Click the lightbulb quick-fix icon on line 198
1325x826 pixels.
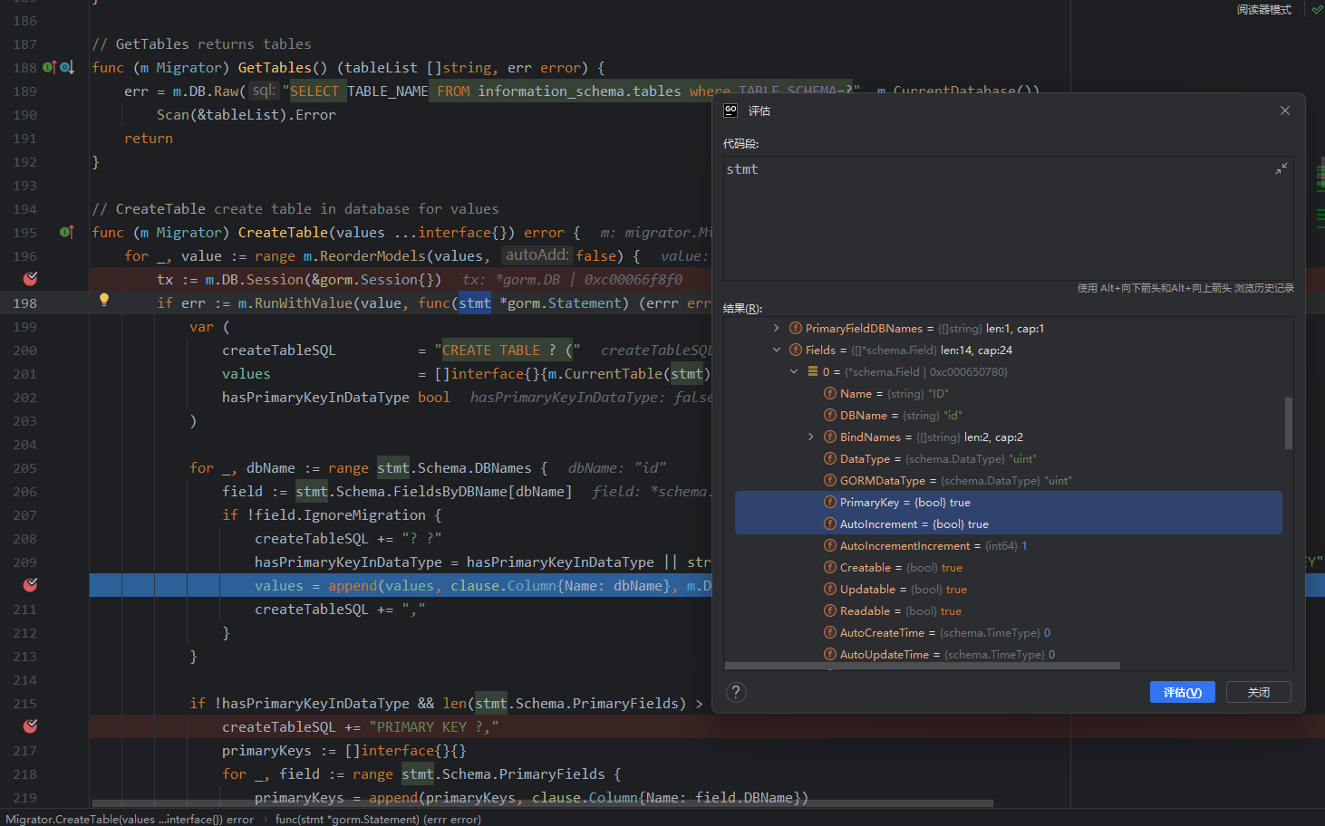104,300
